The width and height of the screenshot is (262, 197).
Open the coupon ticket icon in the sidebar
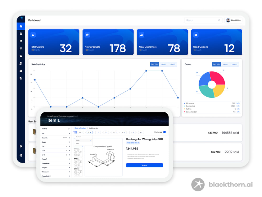pos(21,71)
